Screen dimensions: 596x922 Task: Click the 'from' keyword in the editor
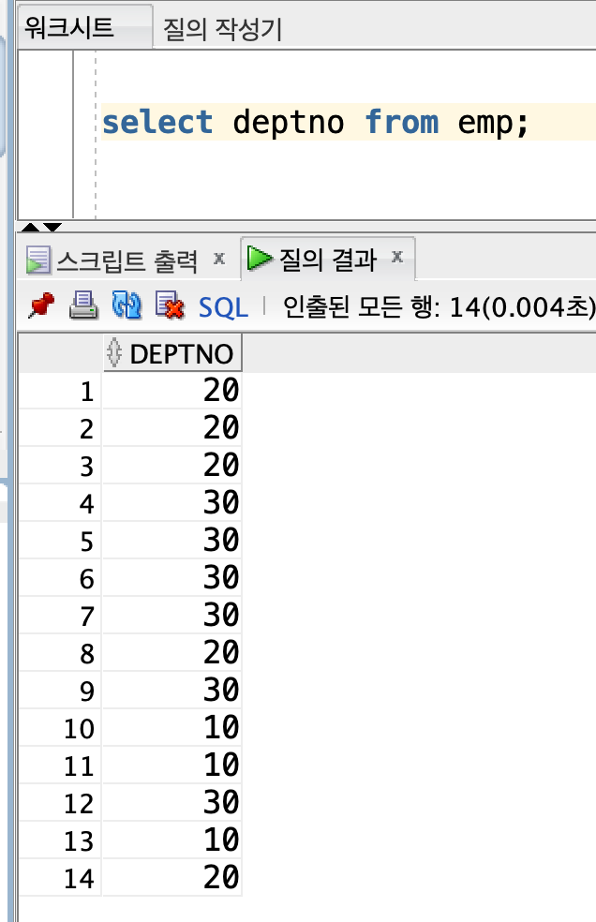[x=402, y=123]
